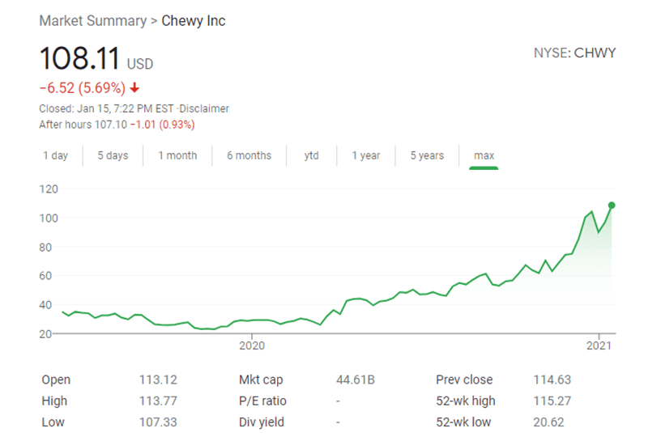The image size is (648, 445).
Task: Click the 2021 label on chart axis
Action: click(599, 345)
